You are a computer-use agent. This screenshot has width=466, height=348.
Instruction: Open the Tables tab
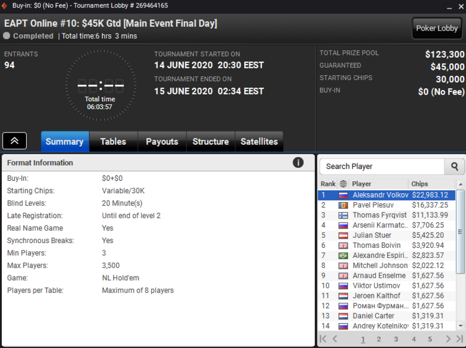click(x=113, y=142)
